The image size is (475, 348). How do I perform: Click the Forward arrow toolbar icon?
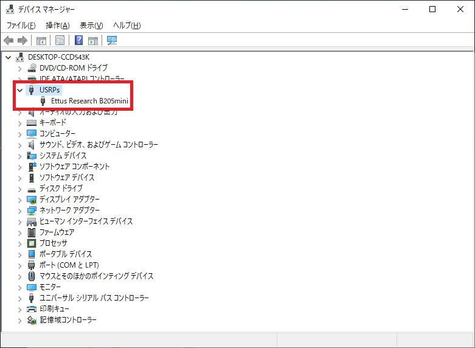coord(23,41)
